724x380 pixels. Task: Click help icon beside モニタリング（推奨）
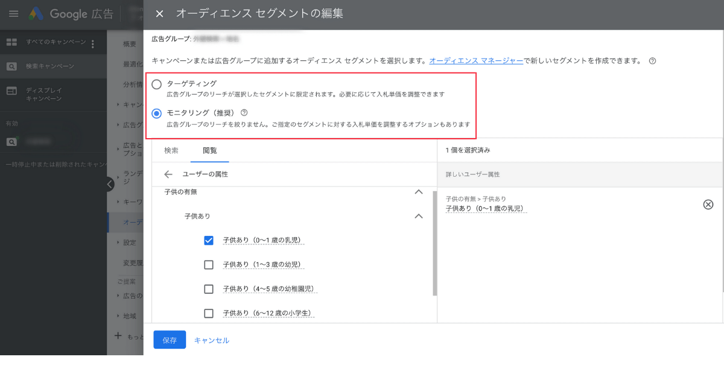244,112
